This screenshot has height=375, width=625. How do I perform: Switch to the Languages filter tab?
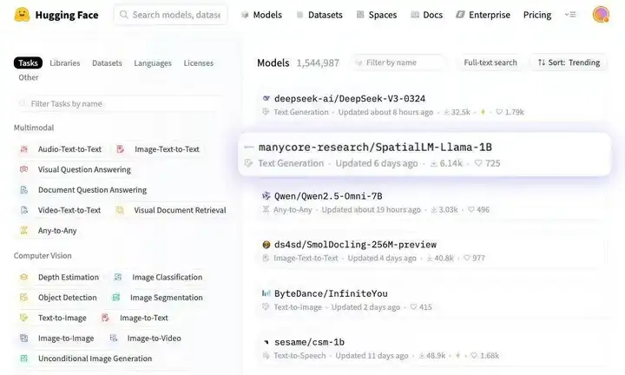click(x=153, y=63)
